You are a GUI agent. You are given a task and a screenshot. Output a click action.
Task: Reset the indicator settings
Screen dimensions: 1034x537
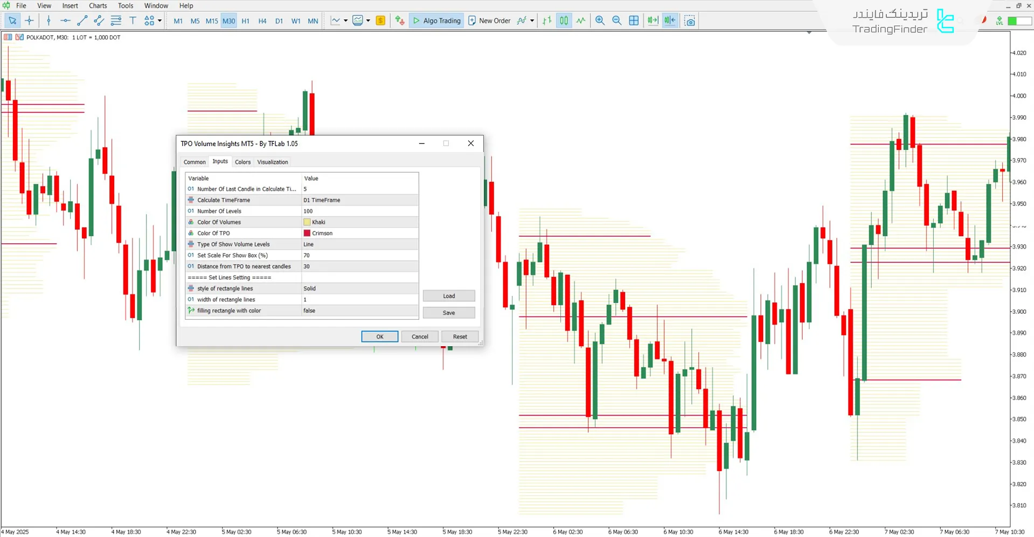tap(460, 336)
